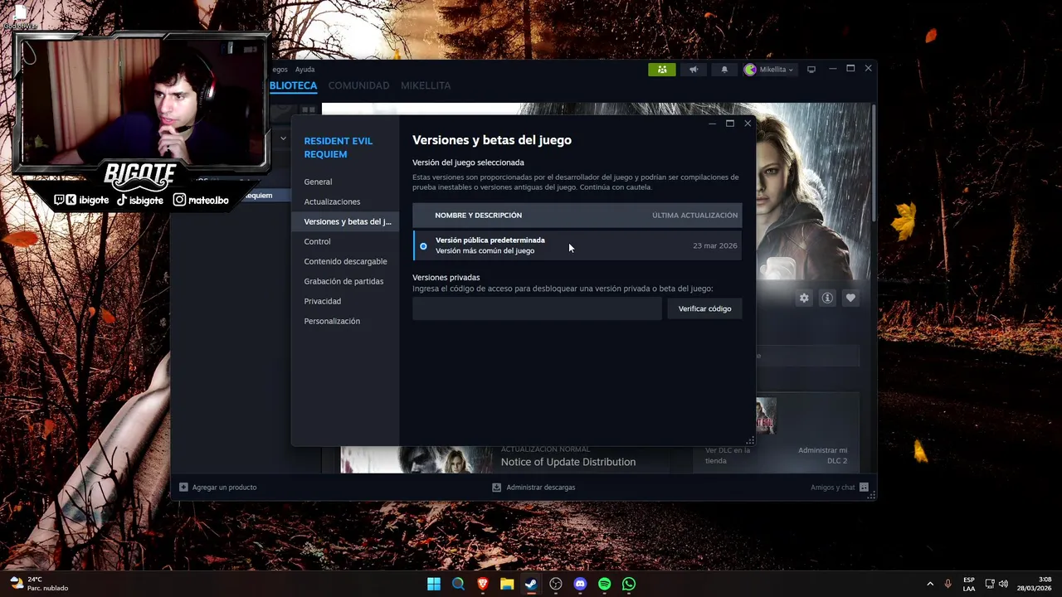Open the MIKELLITA profile tab
This screenshot has height=597, width=1062.
pos(426,85)
